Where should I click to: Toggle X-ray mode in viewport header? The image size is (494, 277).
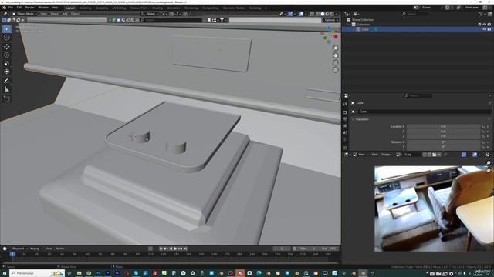click(x=312, y=14)
